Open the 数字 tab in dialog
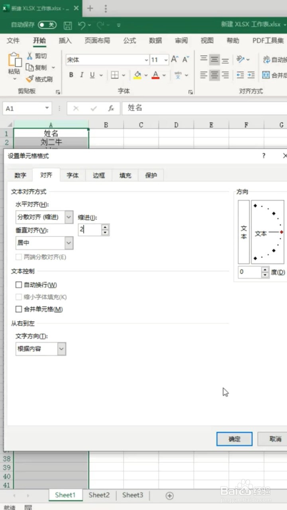This screenshot has width=287, height=510. [x=20, y=175]
